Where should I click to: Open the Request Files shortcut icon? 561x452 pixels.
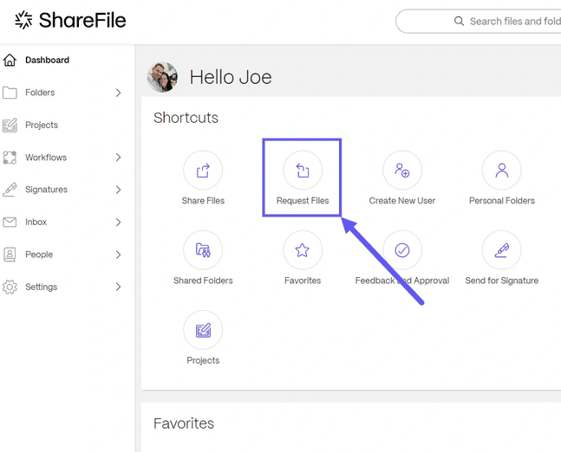303,170
